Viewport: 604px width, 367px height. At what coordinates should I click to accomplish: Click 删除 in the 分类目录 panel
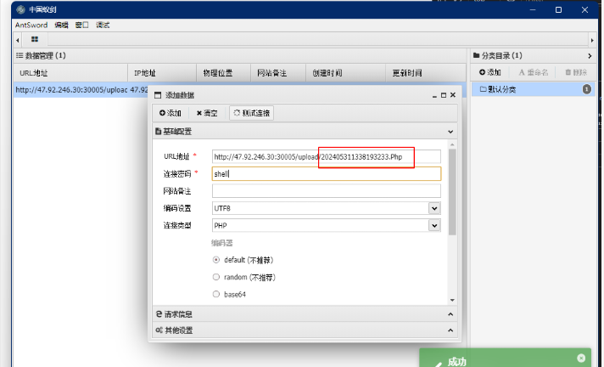[x=576, y=72]
